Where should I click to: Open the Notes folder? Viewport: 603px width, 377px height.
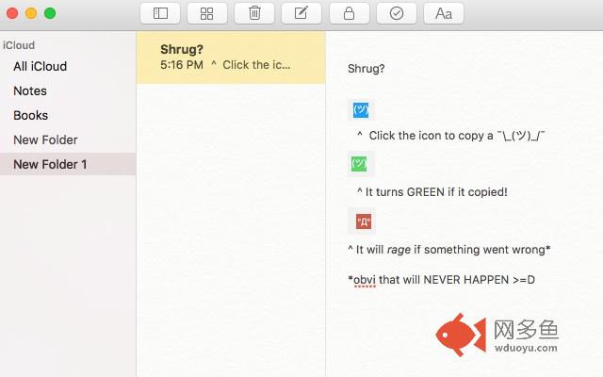click(30, 90)
